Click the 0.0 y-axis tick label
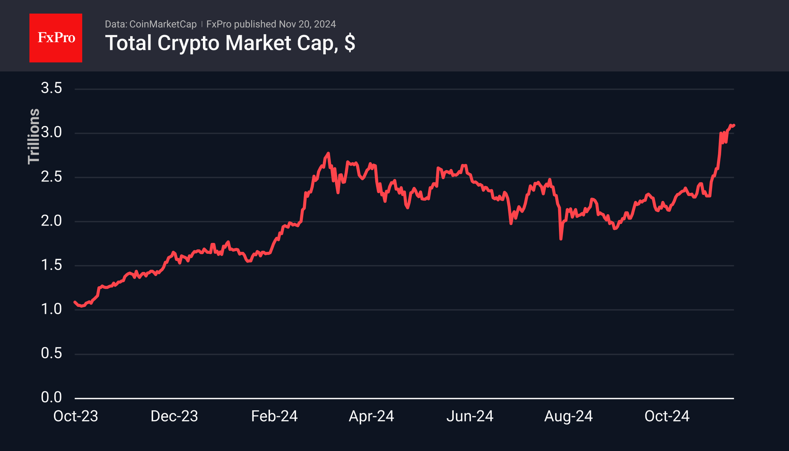This screenshot has width=789, height=451. (51, 397)
